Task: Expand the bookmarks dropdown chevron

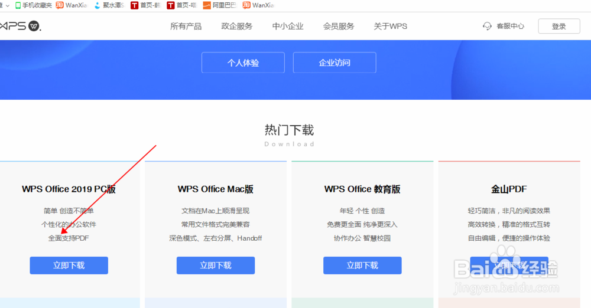Action: tap(7, 6)
